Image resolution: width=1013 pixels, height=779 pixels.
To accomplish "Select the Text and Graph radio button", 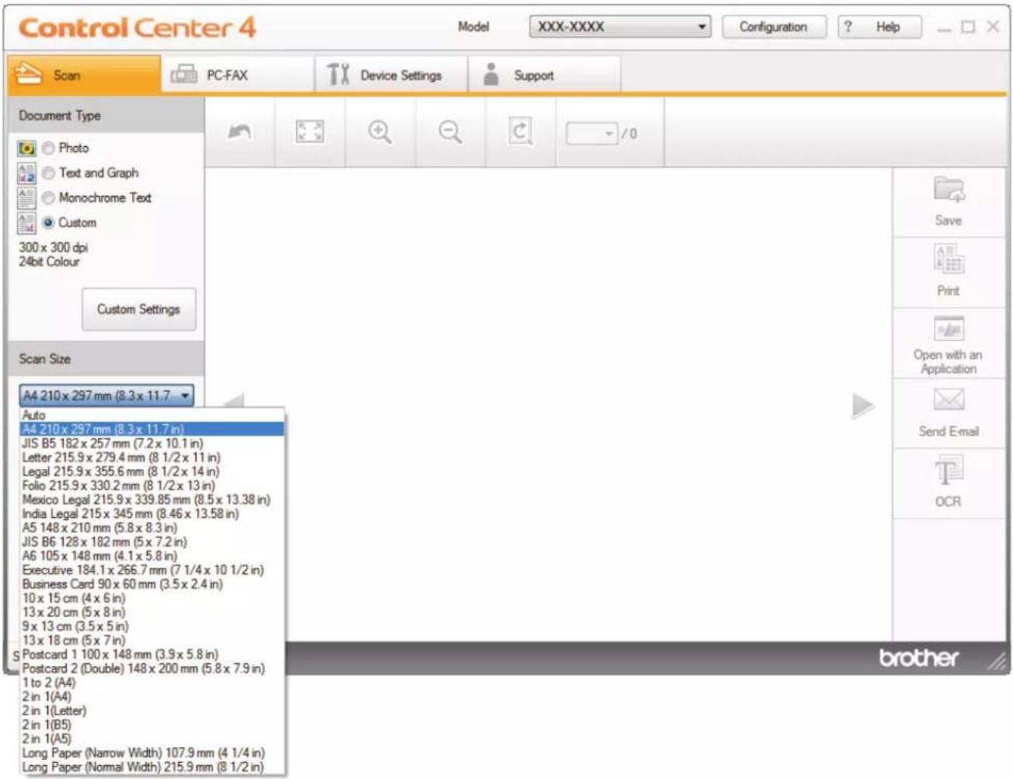I will [48, 172].
